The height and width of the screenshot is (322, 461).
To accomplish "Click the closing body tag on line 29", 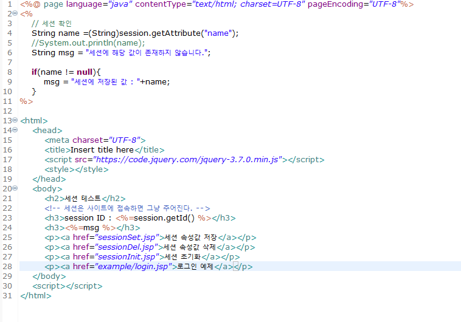I will [x=49, y=276].
